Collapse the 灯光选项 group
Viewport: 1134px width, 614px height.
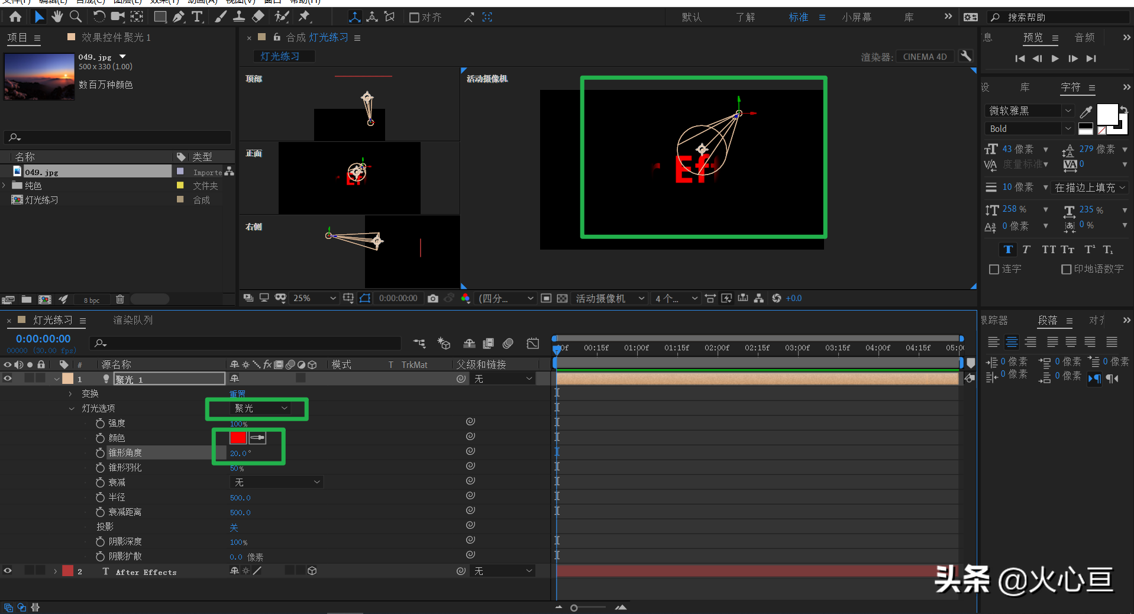[72, 409]
